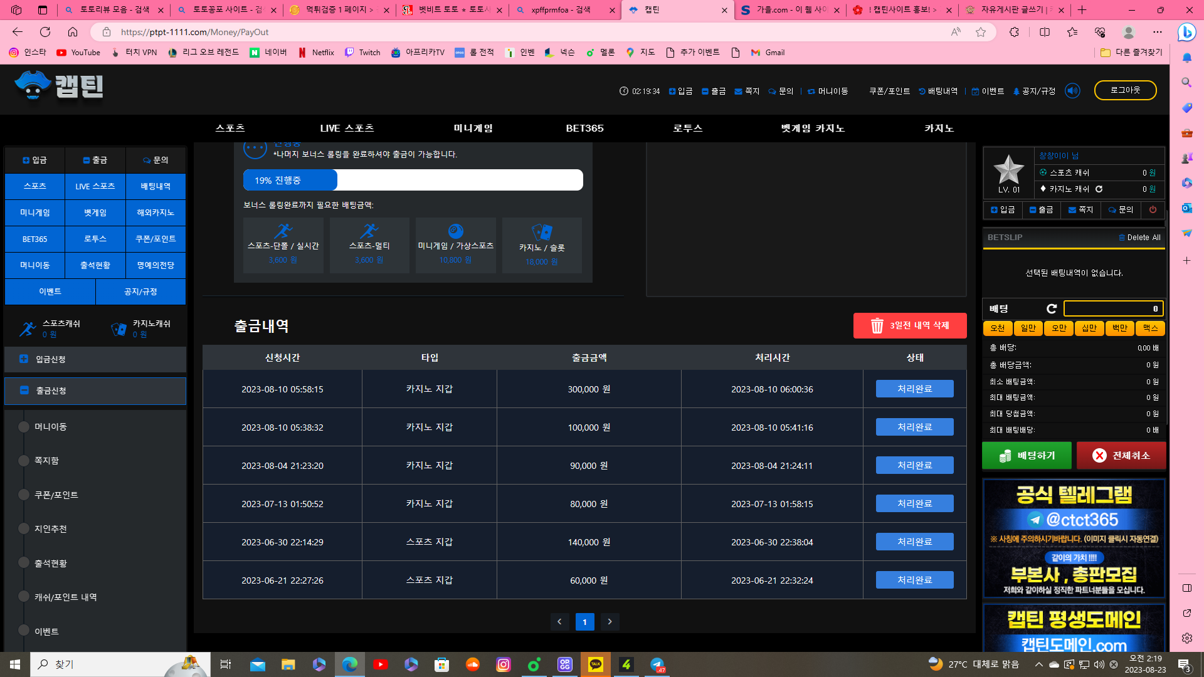The image size is (1204, 677).
Task: Add this page to favorites star
Action: click(x=981, y=32)
